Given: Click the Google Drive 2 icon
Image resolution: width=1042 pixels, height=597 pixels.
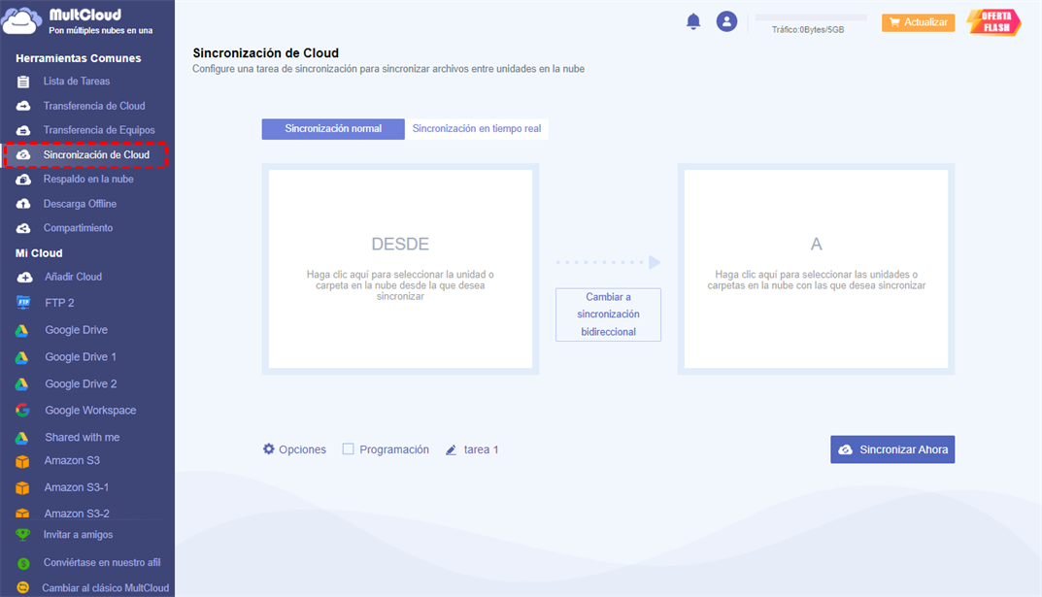Looking at the screenshot, I should 22,384.
